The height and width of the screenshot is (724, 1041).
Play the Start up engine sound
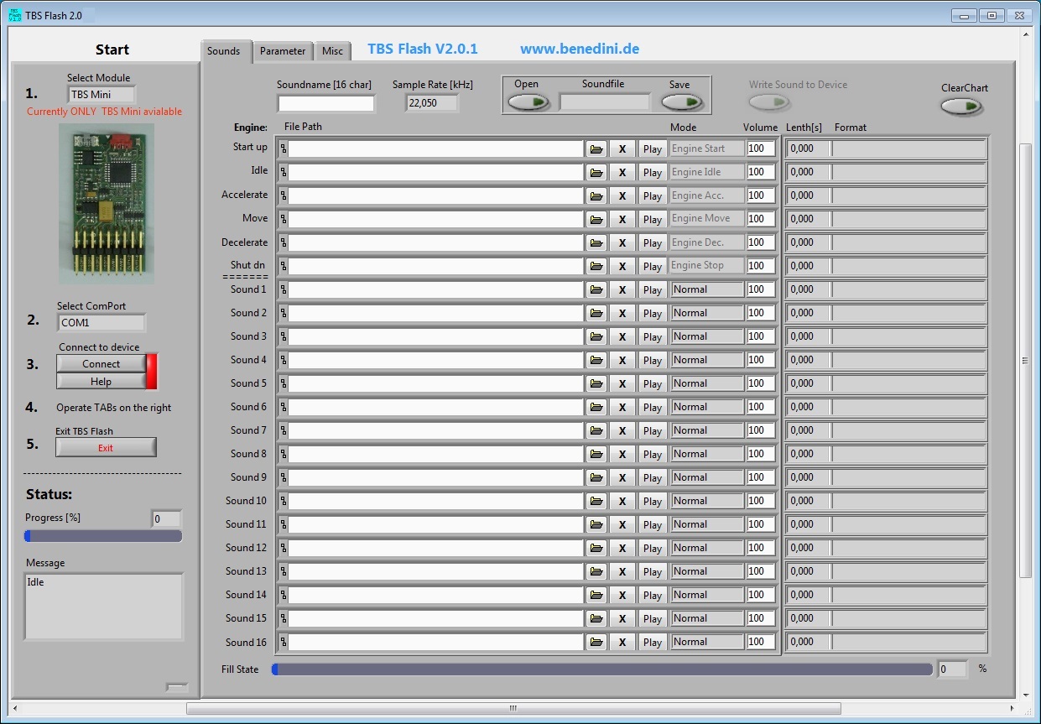(652, 148)
